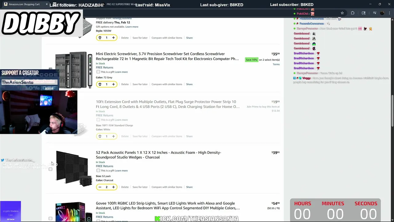Click 'FREE delivery Thu, Feb 12' text
Viewport: 394px width, 222px height.
click(x=113, y=23)
